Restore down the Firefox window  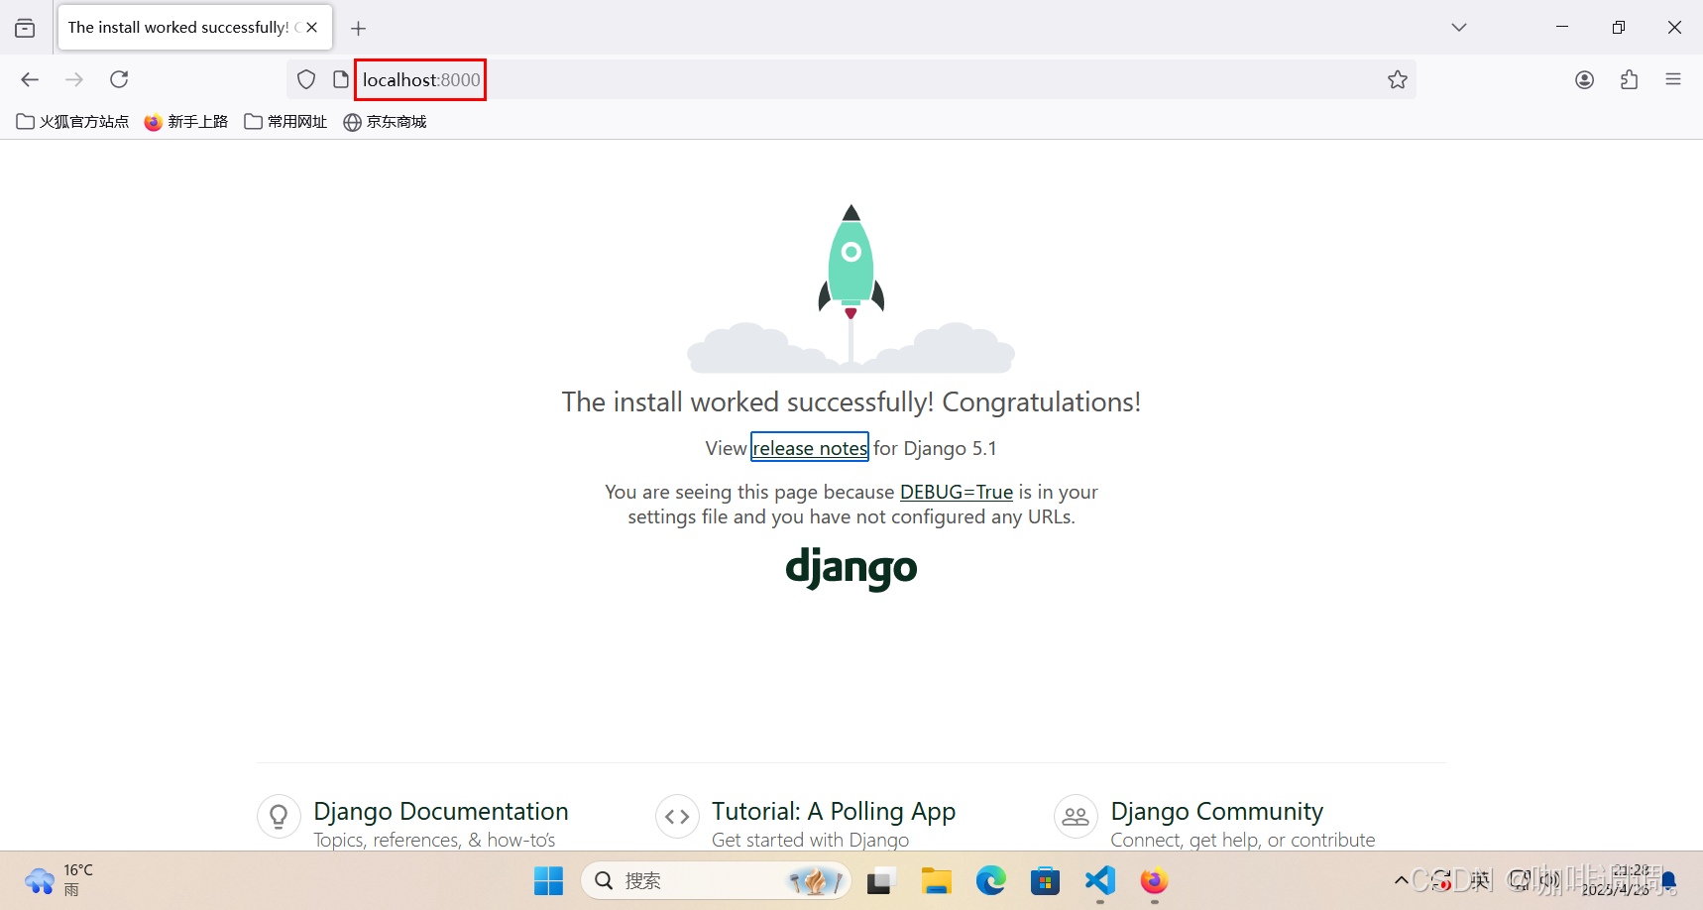pyautogui.click(x=1619, y=28)
